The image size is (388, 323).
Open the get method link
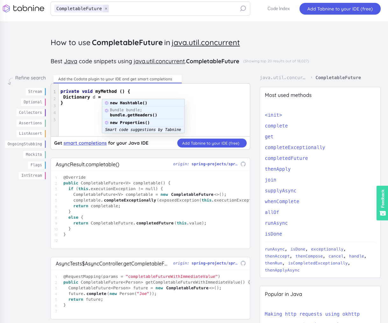pos(269,137)
